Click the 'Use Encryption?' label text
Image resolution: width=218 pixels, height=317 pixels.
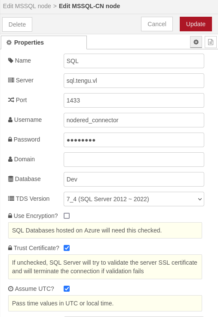pos(36,216)
